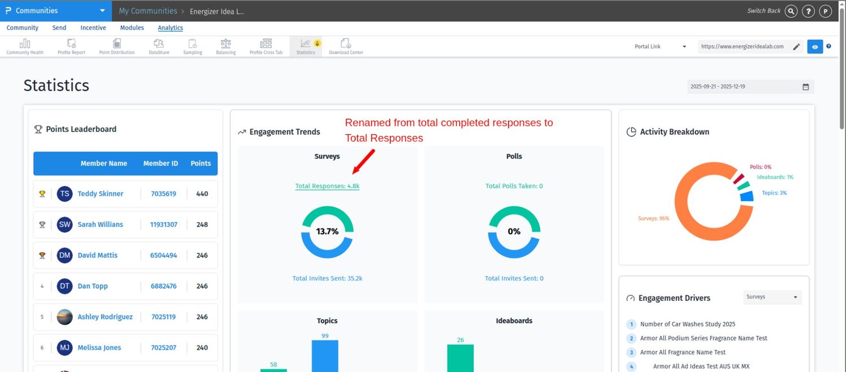Open Number of Car Washes Study 2025
Screen dimensions: 846x372
(688, 324)
